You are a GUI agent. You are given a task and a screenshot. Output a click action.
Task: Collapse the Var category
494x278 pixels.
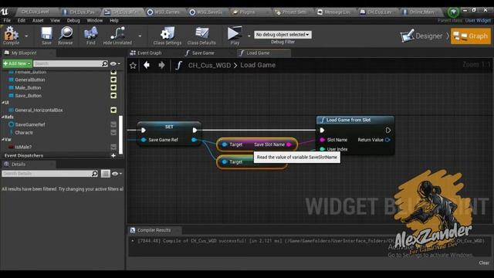(x=3, y=139)
